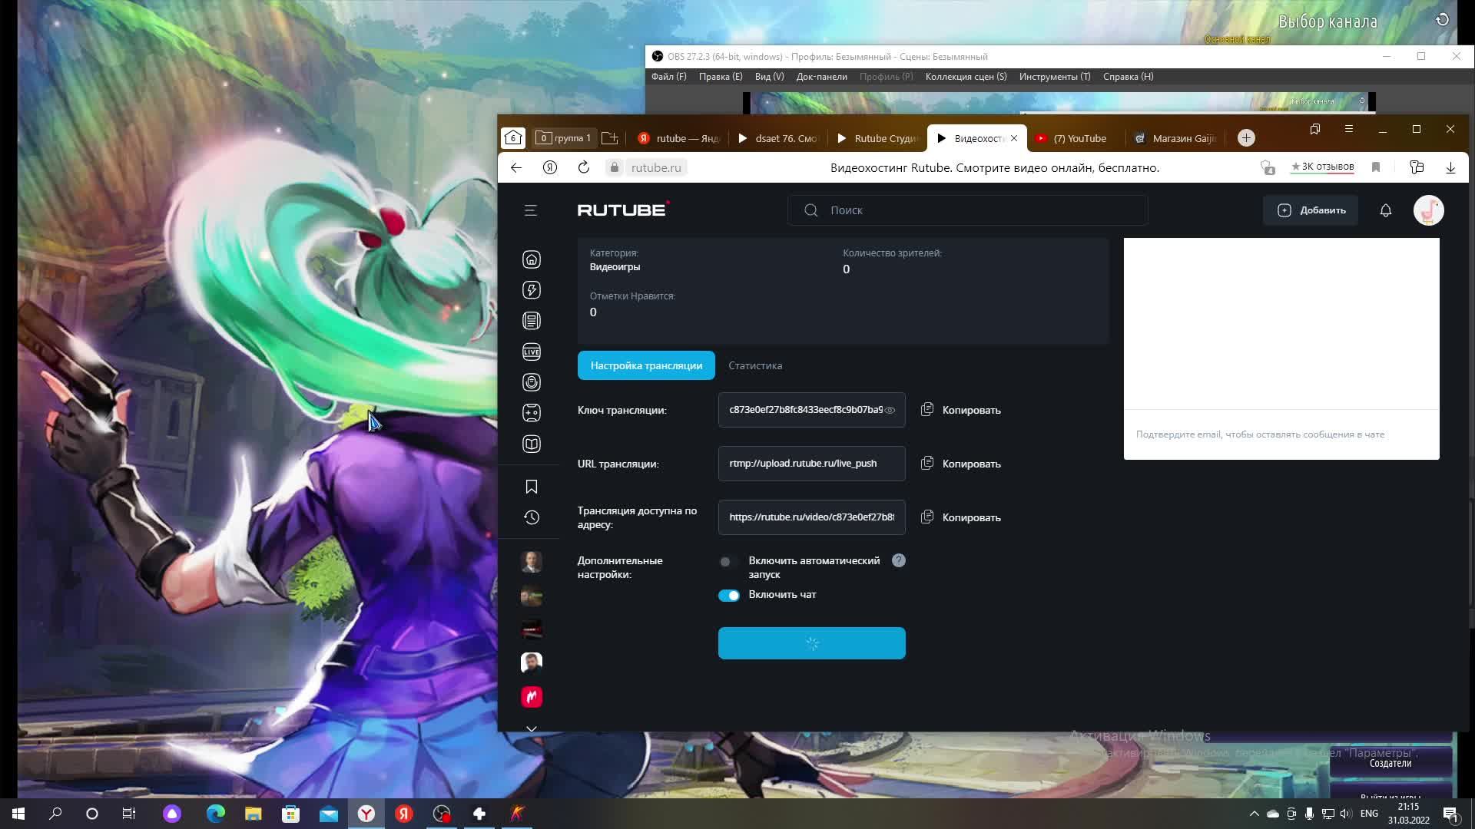Go to Rutube home via sidebar icon
This screenshot has width=1475, height=829.
pyautogui.click(x=531, y=259)
